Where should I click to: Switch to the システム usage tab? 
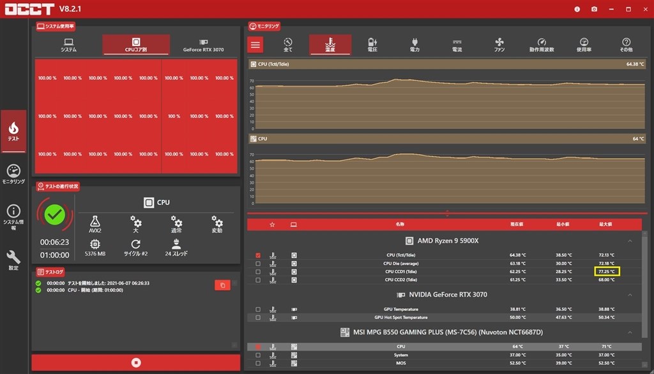pyautogui.click(x=68, y=45)
